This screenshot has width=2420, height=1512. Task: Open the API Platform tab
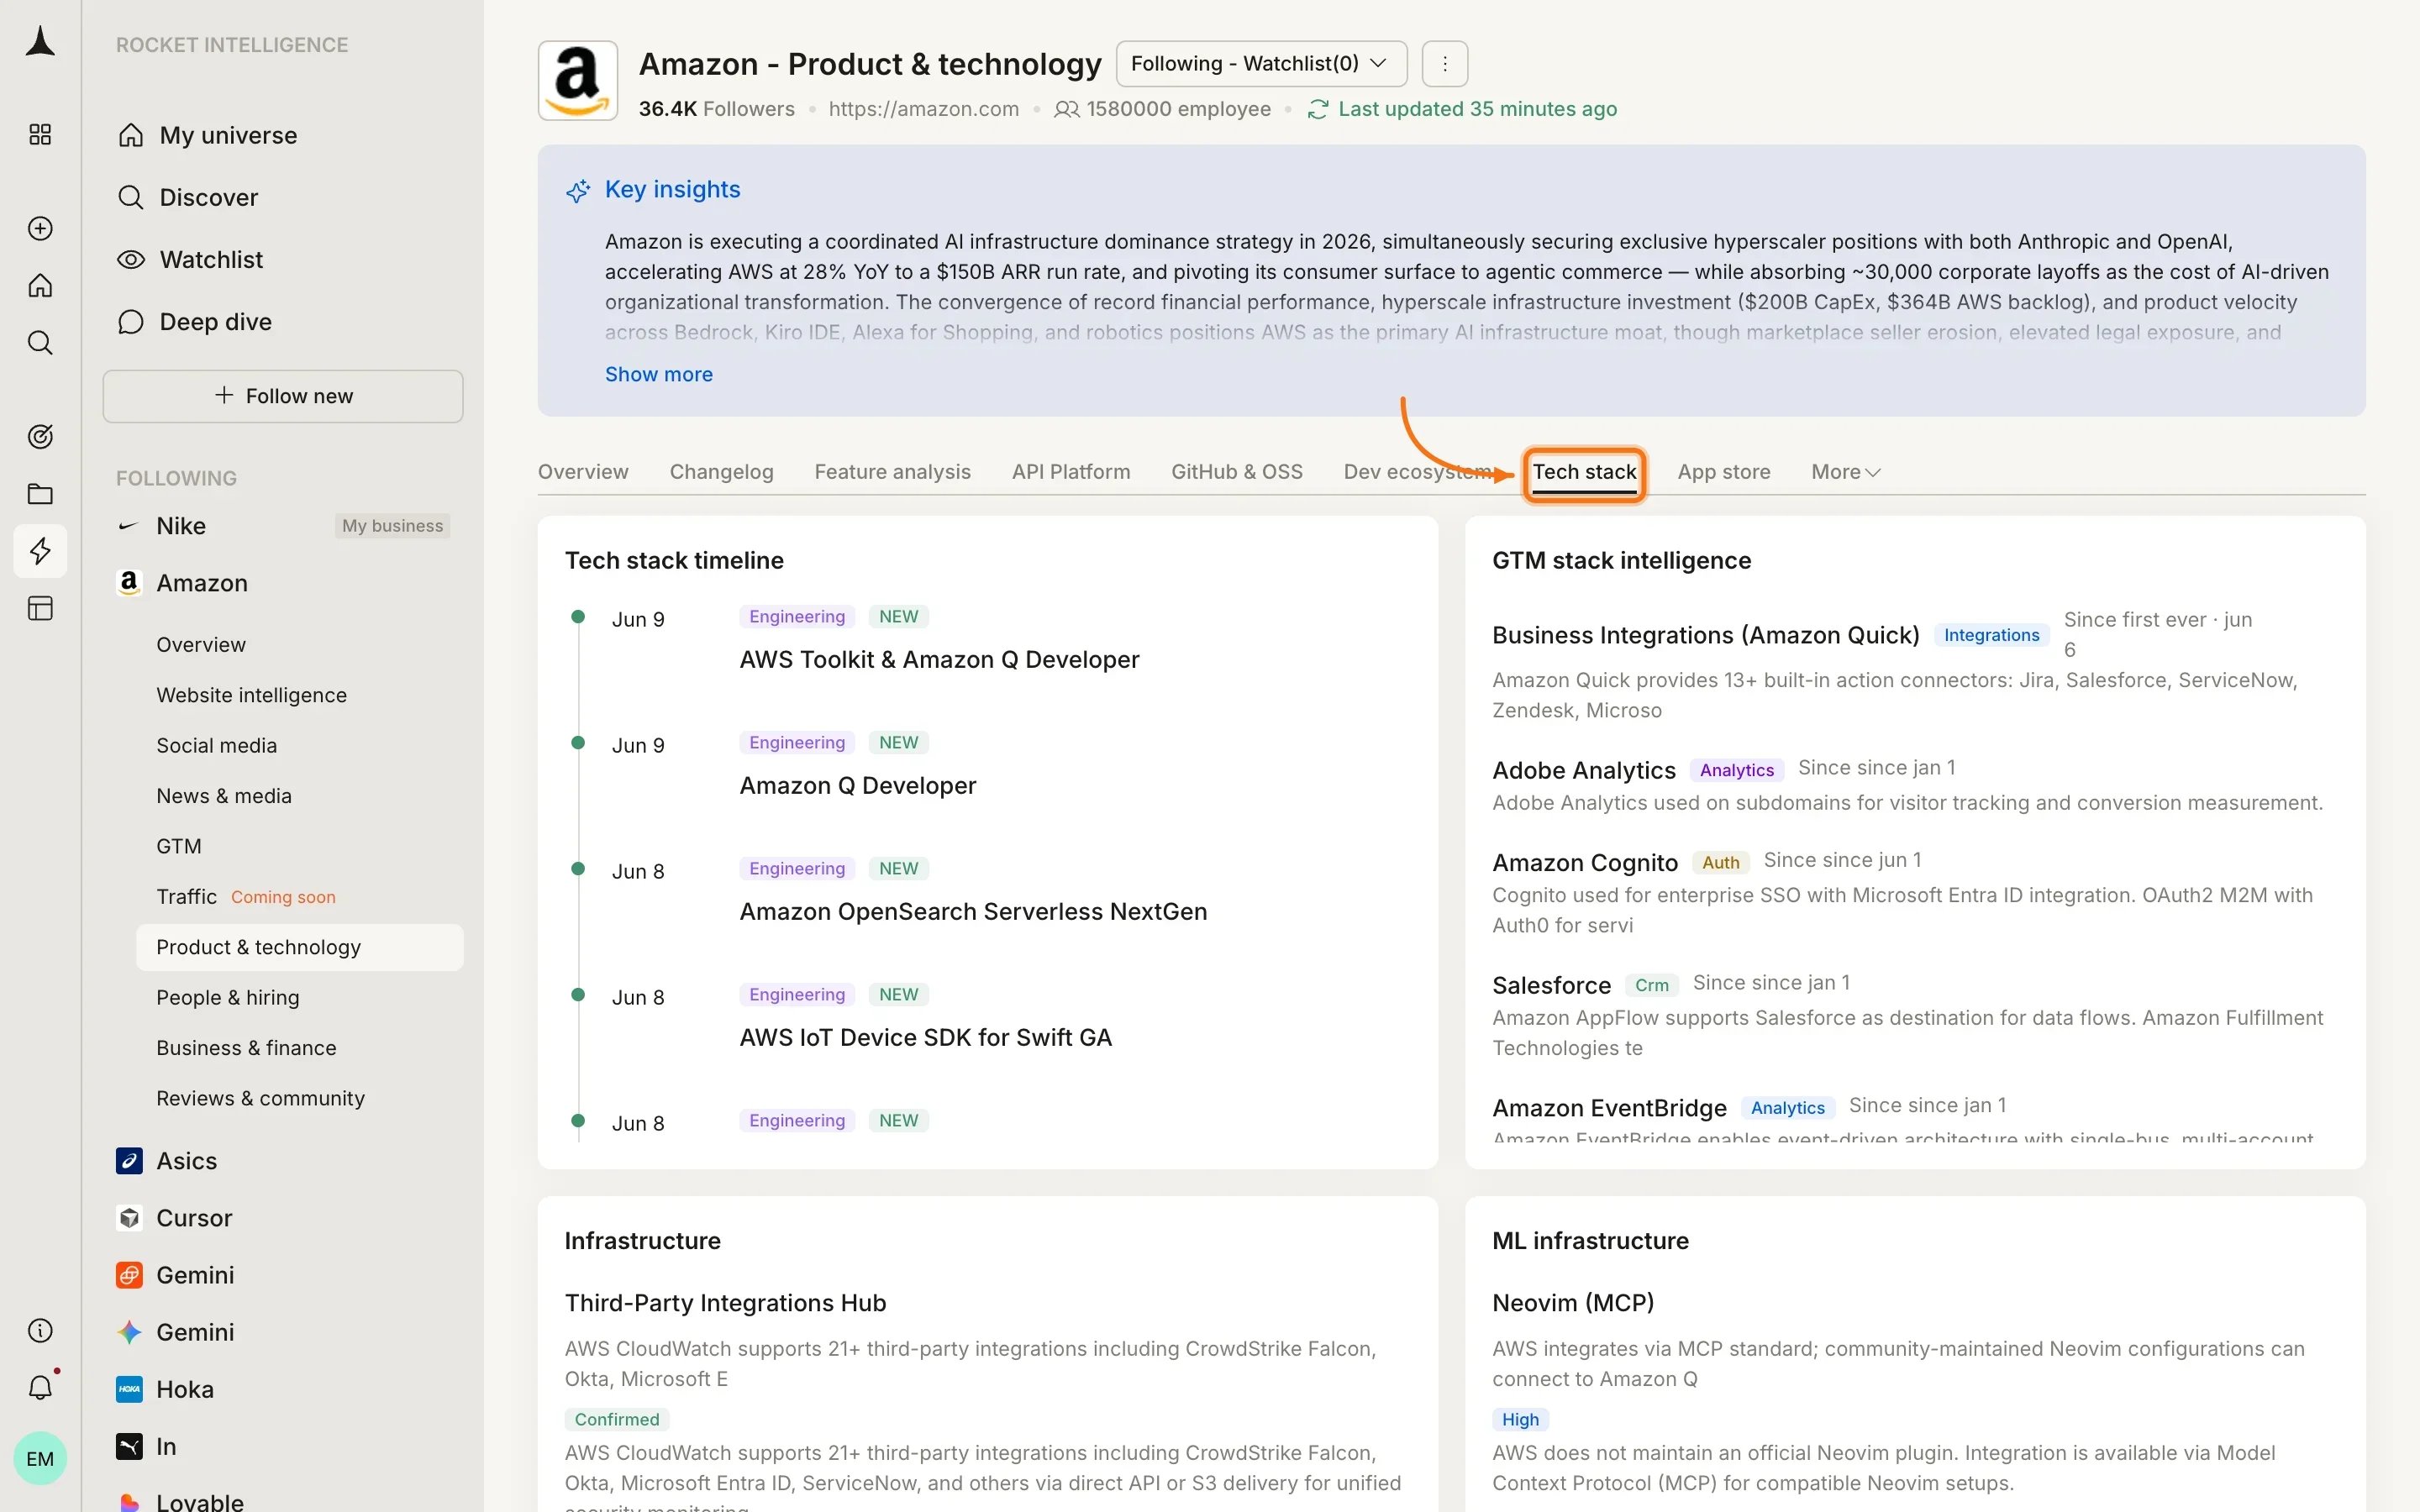(1070, 472)
